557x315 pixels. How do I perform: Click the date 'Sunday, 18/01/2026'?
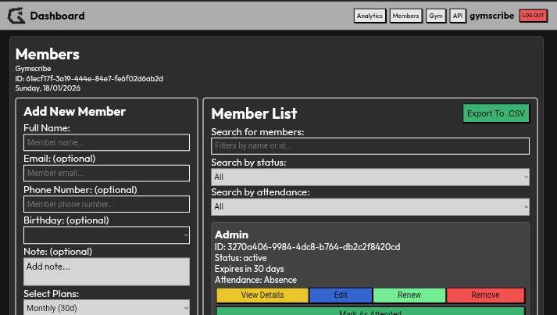48,88
